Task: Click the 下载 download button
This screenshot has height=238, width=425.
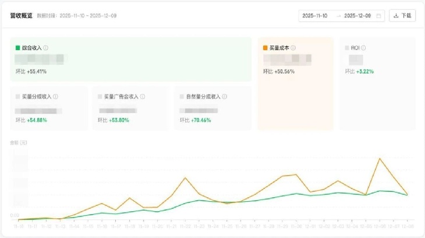Action: click(402, 16)
